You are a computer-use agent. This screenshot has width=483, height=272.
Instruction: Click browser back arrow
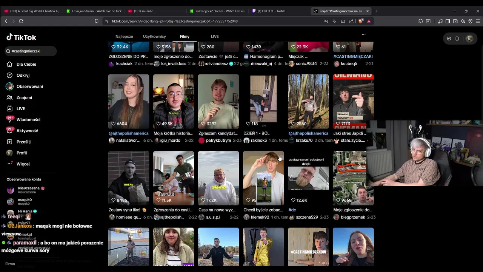tap(6, 21)
